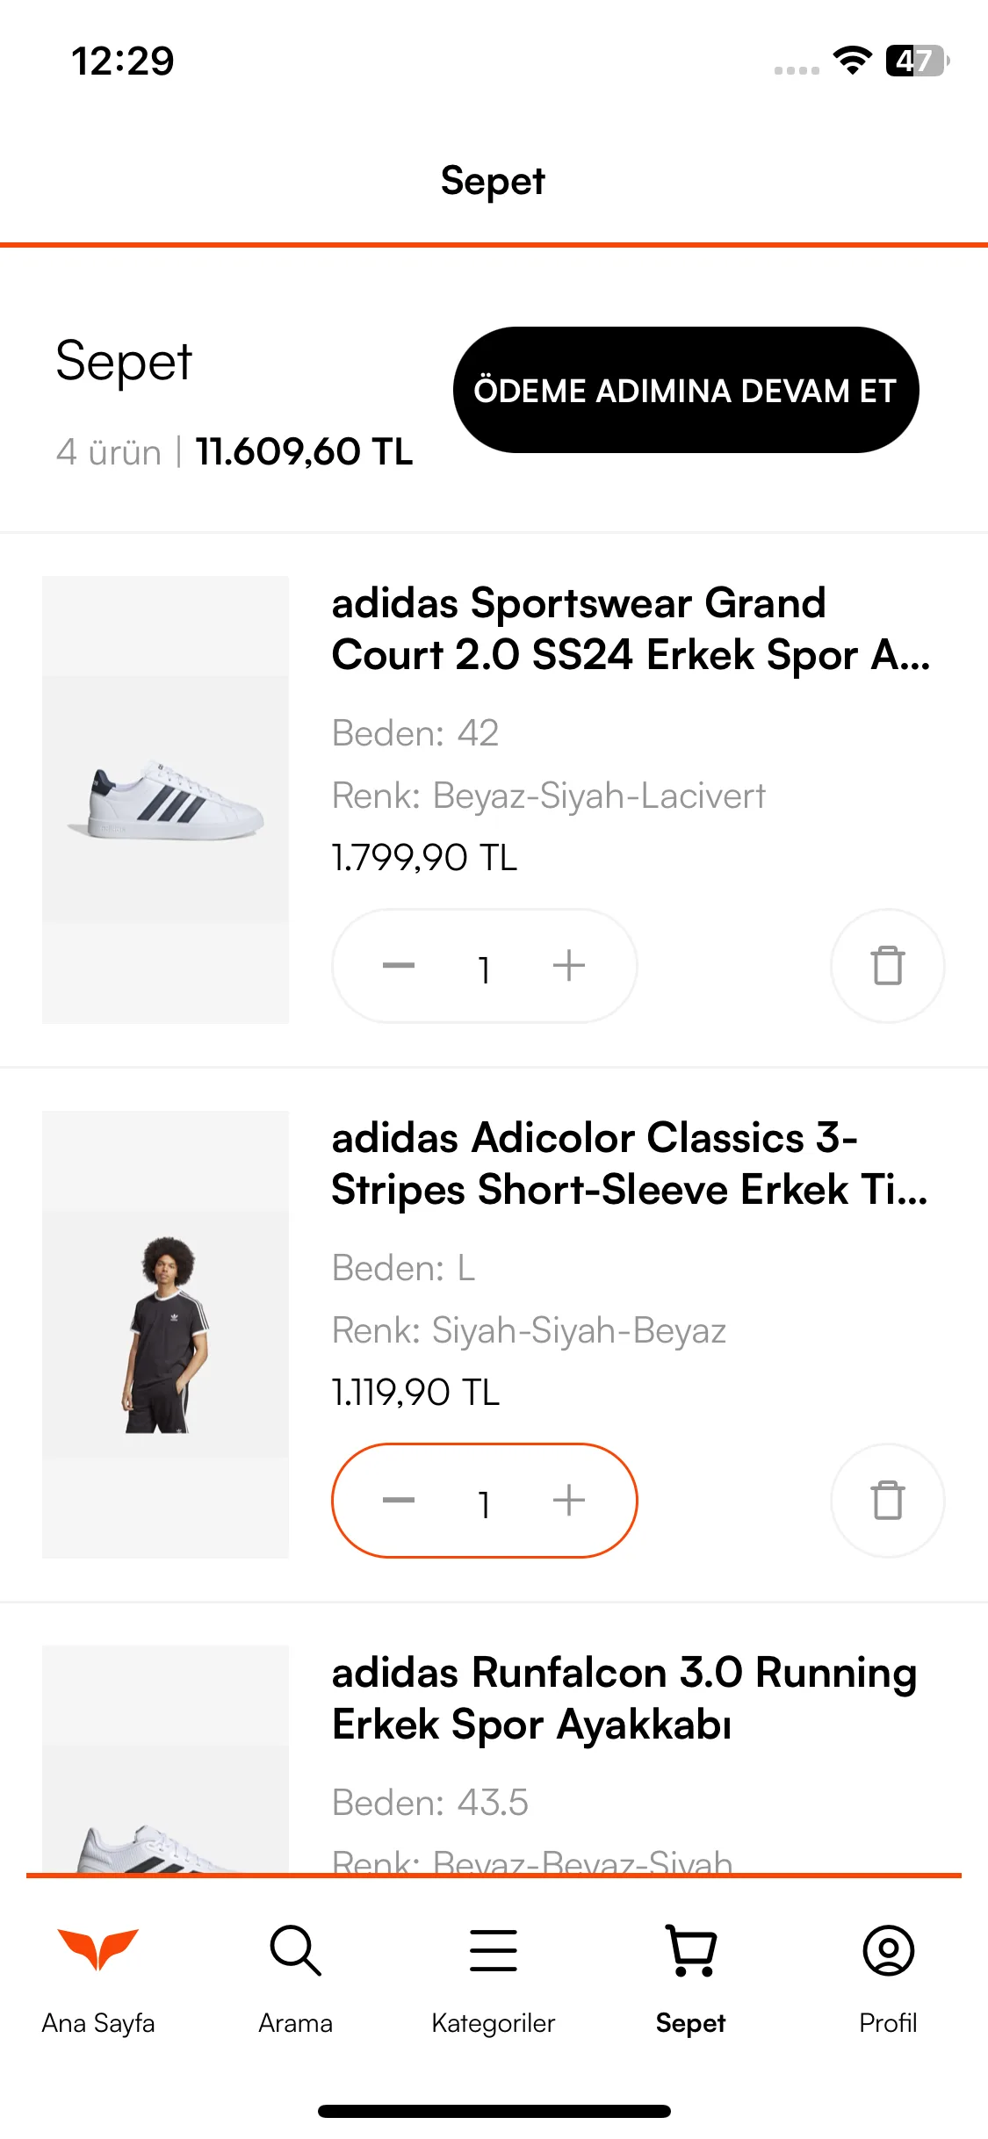Open Adicolor Classics t-shirt product image
Image resolution: width=988 pixels, height=2139 pixels.
[165, 1334]
